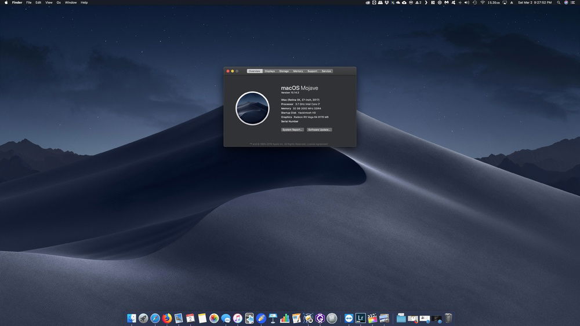
Task: Open Numbers chart icon in dock
Action: (285, 318)
